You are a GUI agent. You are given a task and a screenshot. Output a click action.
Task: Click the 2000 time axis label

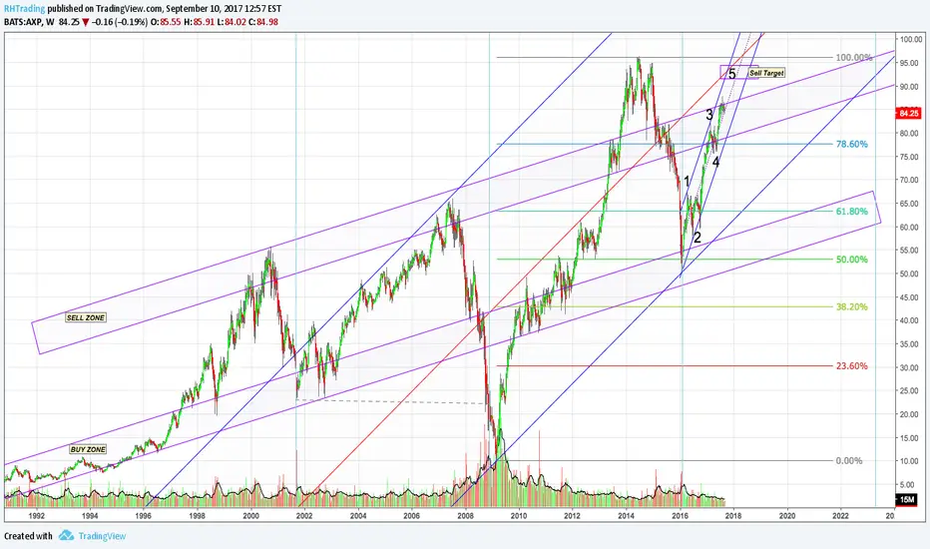tap(250, 516)
